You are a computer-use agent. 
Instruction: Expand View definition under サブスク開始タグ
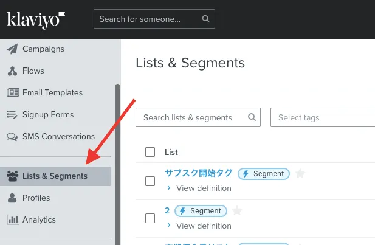[199, 188]
